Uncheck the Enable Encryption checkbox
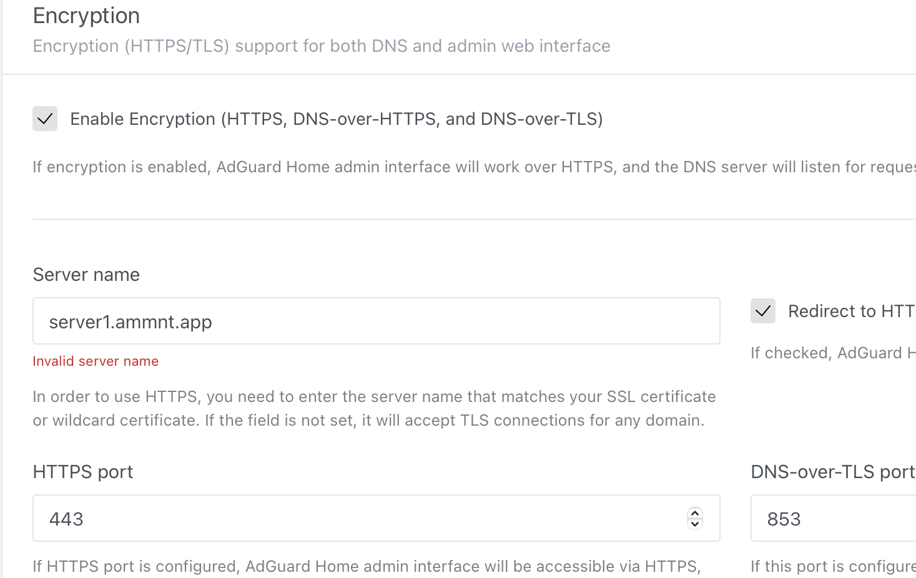This screenshot has height=578, width=916. pyautogui.click(x=45, y=119)
